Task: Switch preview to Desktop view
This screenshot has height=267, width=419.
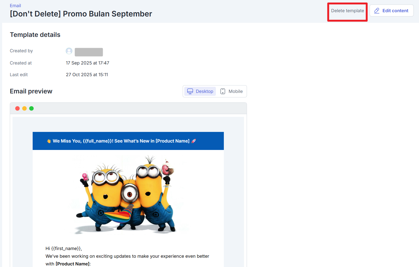Action: (x=200, y=91)
